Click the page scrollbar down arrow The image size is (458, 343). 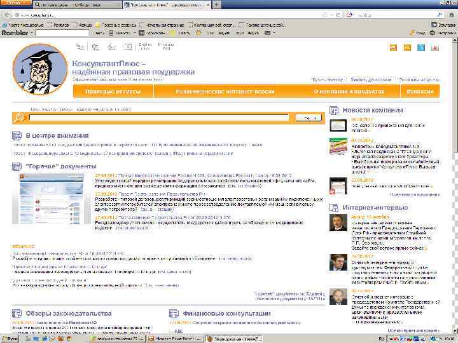(455, 330)
